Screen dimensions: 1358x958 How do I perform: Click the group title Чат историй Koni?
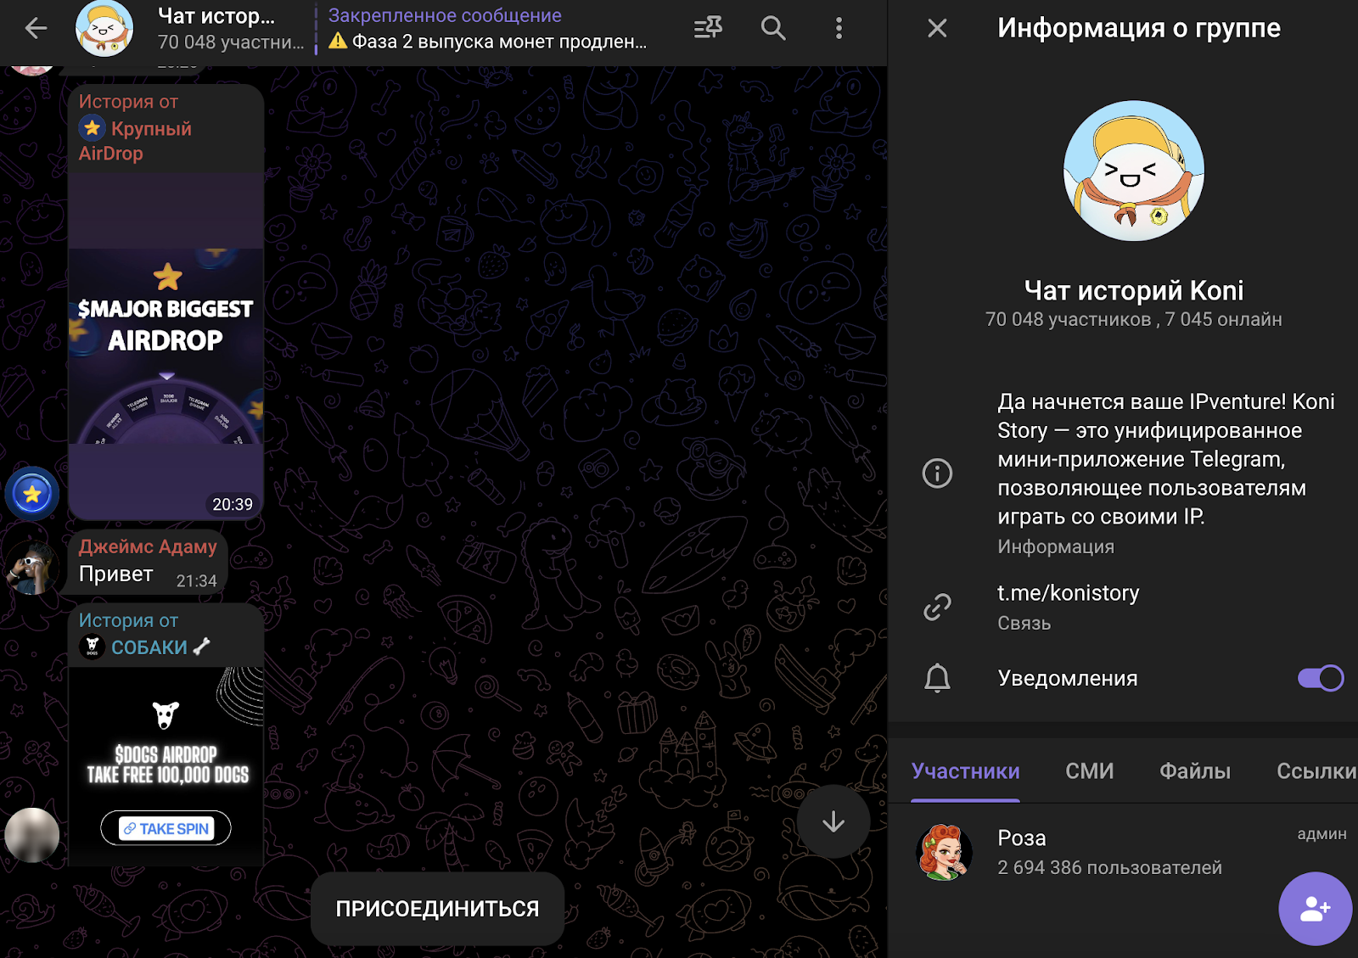coord(1134,291)
